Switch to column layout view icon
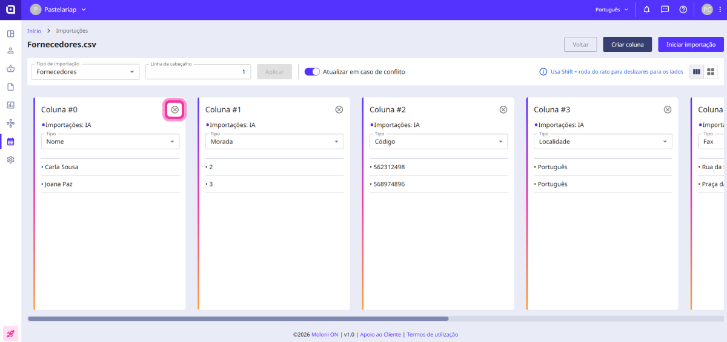Viewport: 727px width, 342px height. 697,71
